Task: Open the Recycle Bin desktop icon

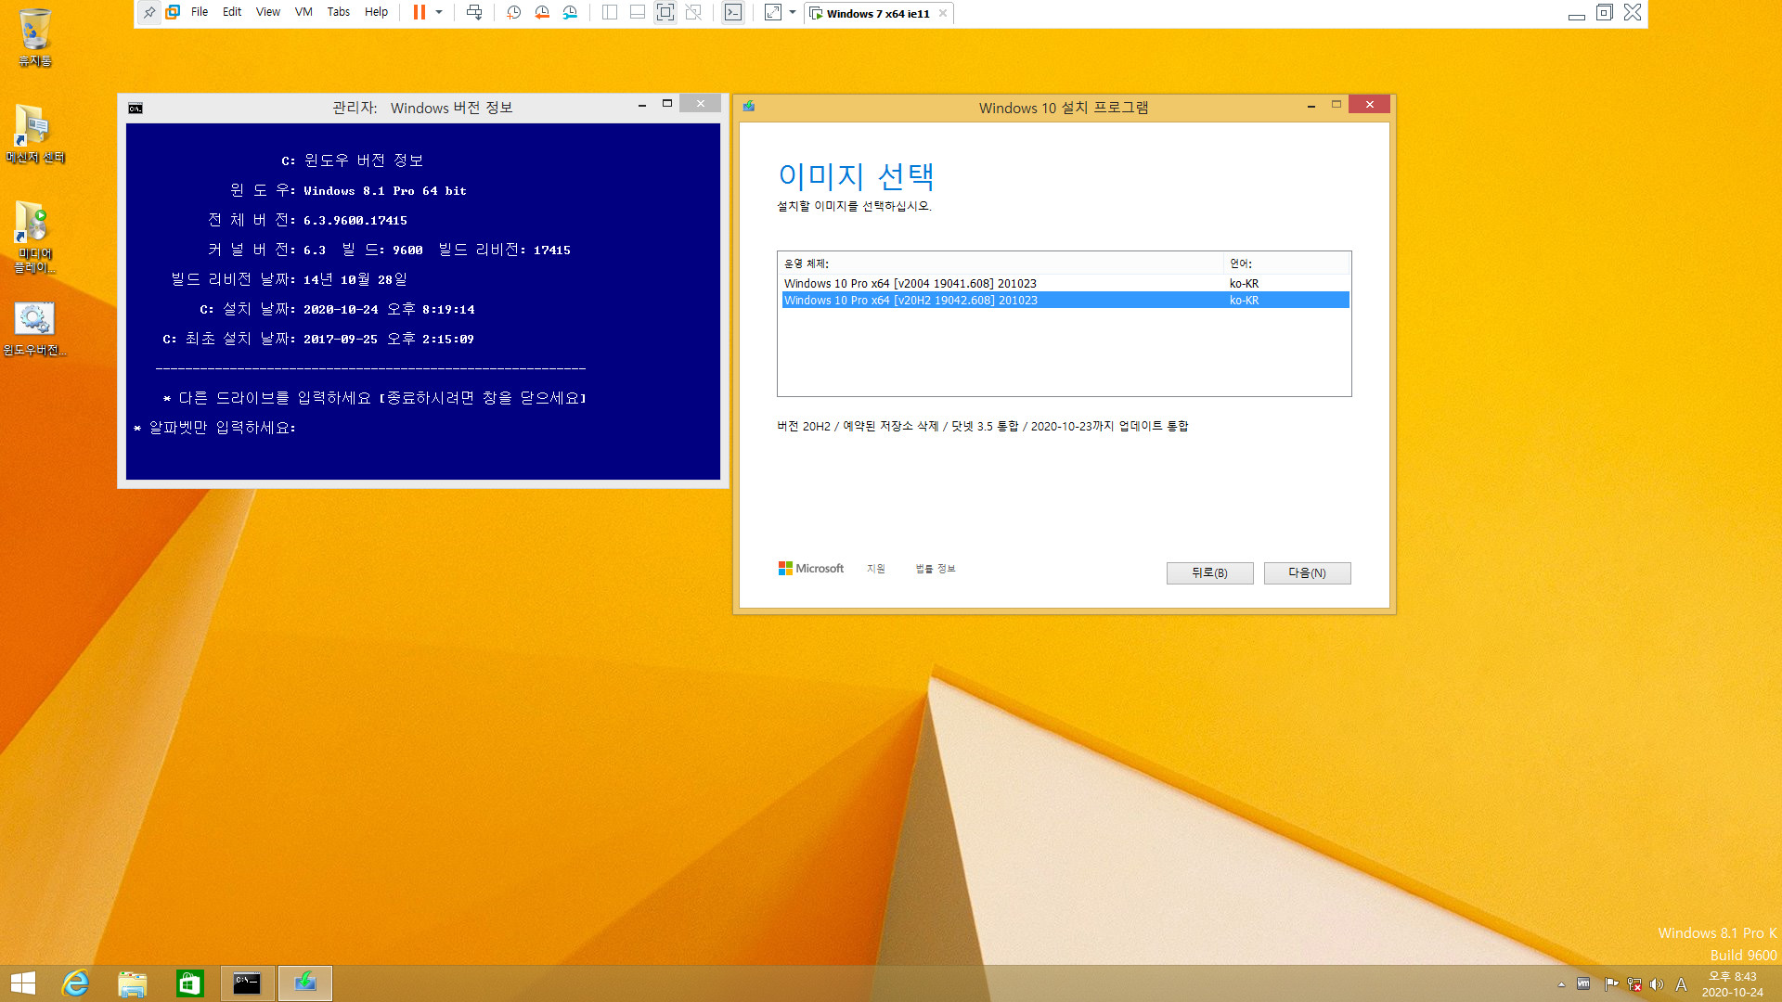Action: pos(35,38)
